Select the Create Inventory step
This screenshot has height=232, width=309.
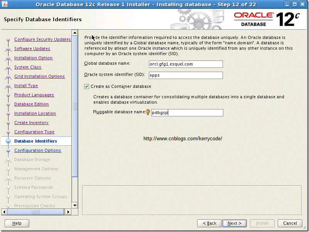[x=31, y=123]
